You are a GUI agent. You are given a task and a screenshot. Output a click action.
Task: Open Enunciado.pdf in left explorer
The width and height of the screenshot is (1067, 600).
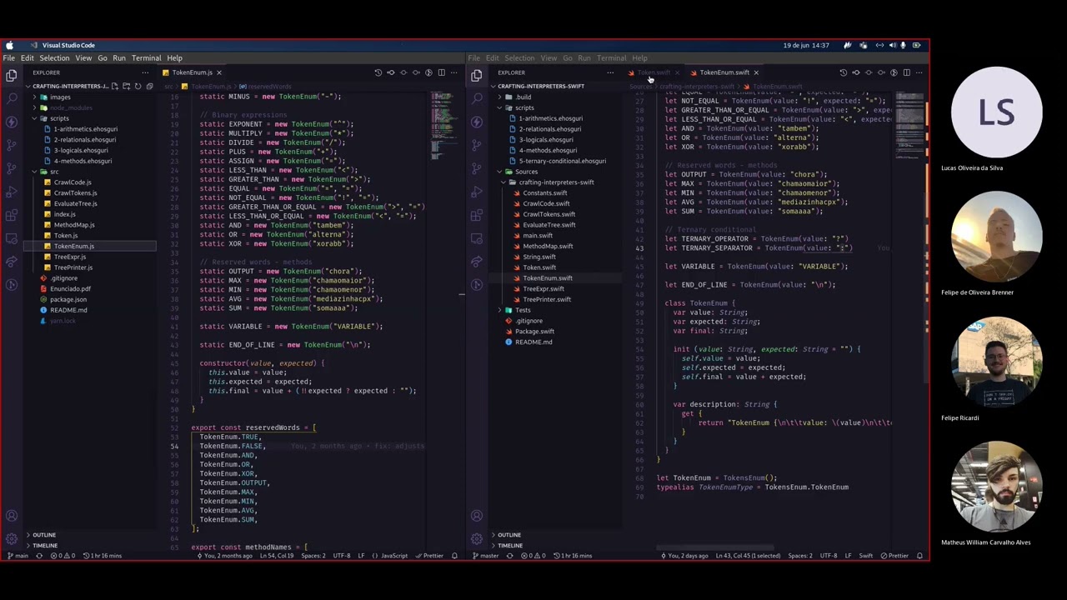(x=70, y=289)
